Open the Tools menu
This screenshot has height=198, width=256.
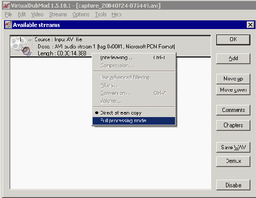(101, 14)
